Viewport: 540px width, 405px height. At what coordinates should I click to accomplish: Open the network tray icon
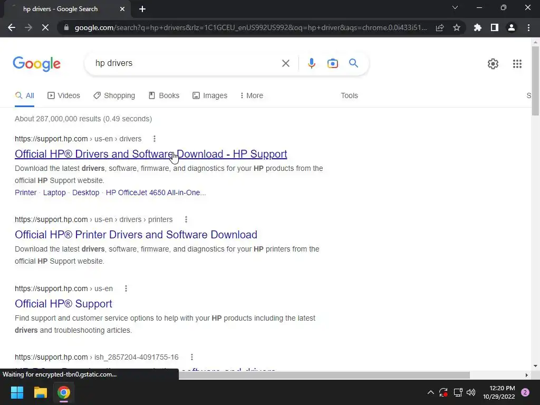(x=458, y=392)
